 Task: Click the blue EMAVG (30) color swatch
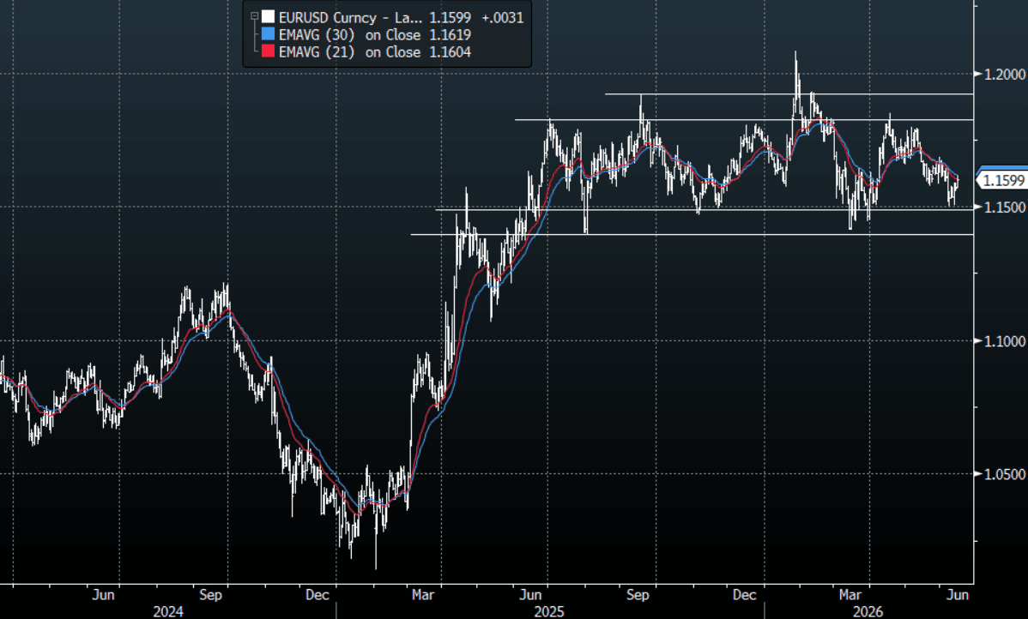point(268,34)
